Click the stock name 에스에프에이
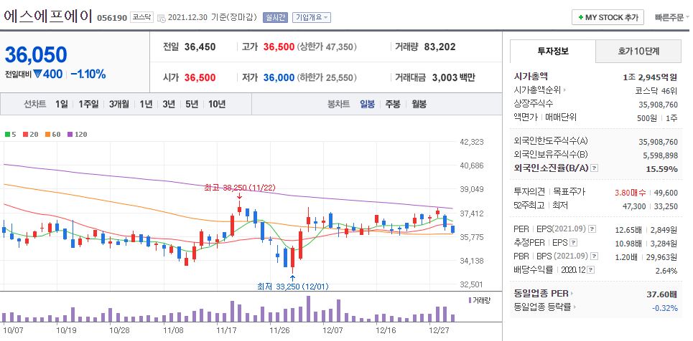Screen dimensions: 693x341 coord(48,16)
